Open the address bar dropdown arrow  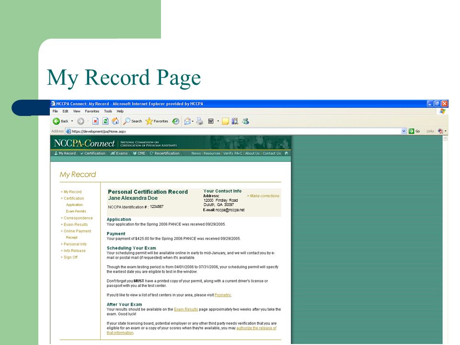pos(403,131)
